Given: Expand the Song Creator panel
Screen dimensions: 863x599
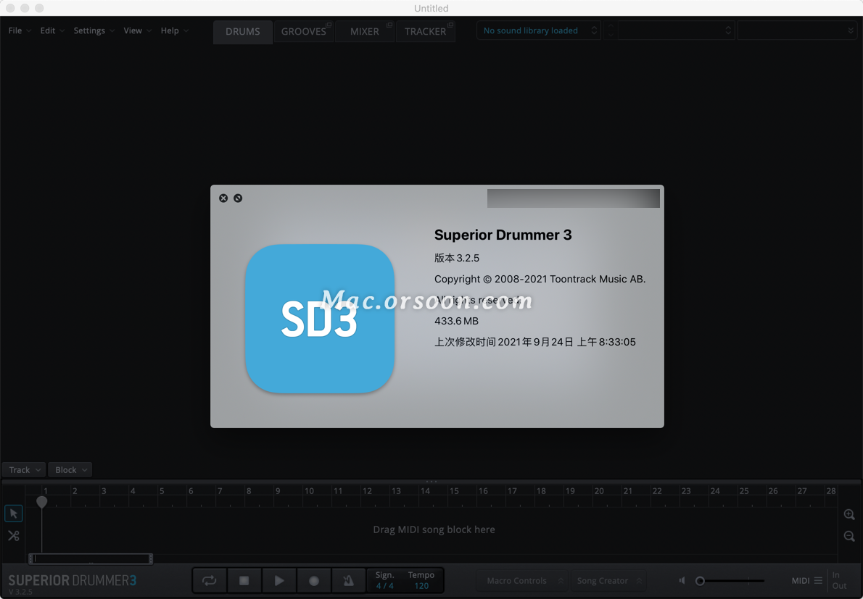Looking at the screenshot, I should [608, 581].
